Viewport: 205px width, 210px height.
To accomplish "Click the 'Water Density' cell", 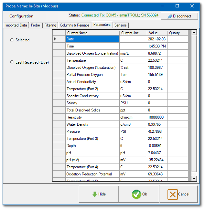I will click(x=92, y=124).
